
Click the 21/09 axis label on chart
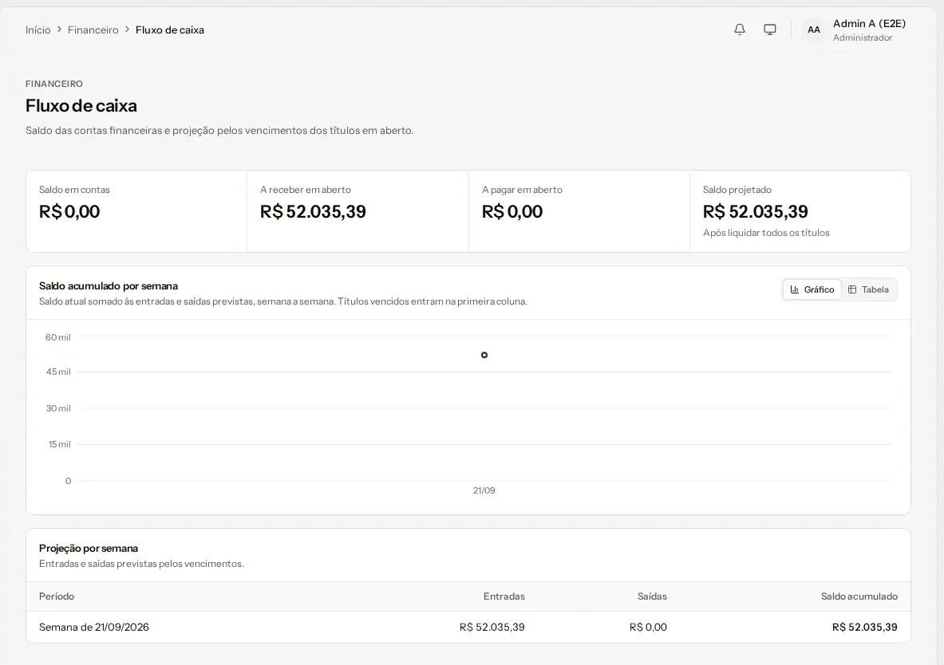point(484,490)
